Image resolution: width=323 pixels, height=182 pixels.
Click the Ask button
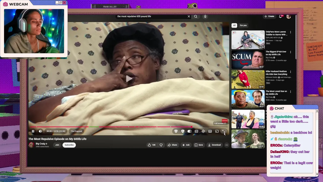tap(186, 145)
